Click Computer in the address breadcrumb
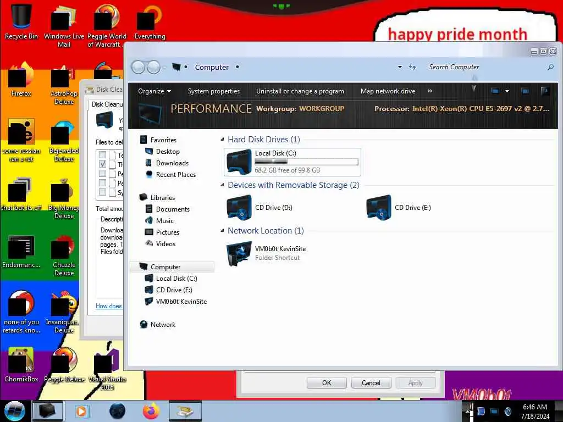 pyautogui.click(x=212, y=67)
